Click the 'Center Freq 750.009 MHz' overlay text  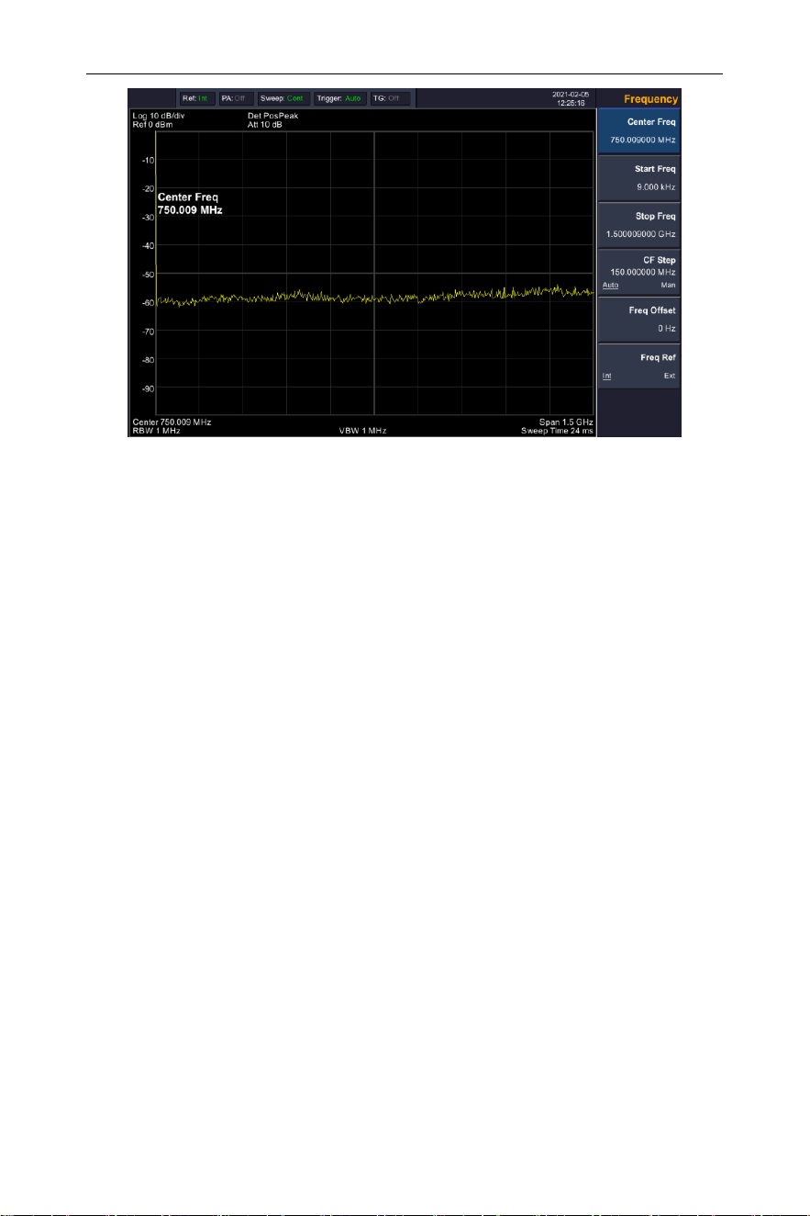(190, 204)
